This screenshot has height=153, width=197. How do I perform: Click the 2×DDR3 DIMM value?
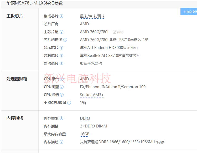click(94, 126)
